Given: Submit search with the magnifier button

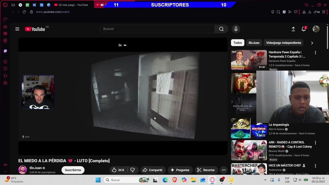Looking at the screenshot, I should pos(221,29).
